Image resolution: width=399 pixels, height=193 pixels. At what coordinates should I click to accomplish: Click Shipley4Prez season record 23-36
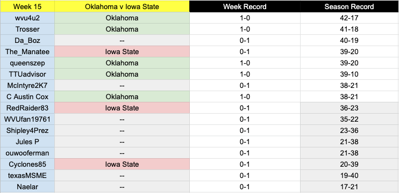(349, 130)
